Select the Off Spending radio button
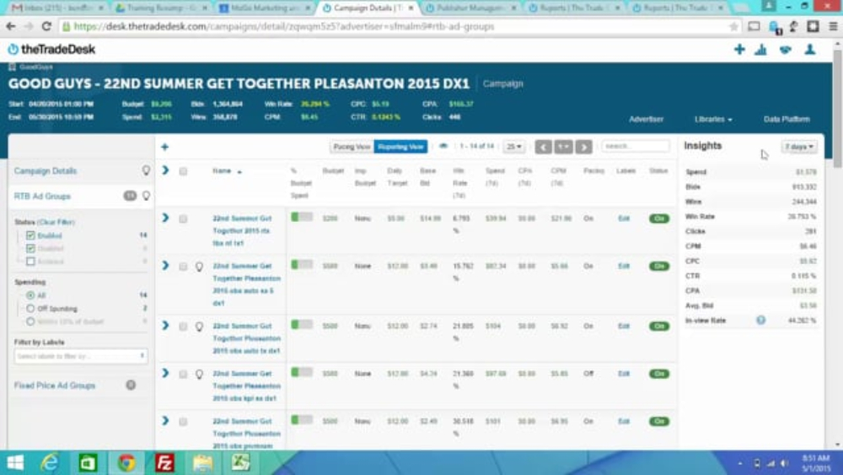Viewport: 843px width, 475px height. tap(30, 308)
